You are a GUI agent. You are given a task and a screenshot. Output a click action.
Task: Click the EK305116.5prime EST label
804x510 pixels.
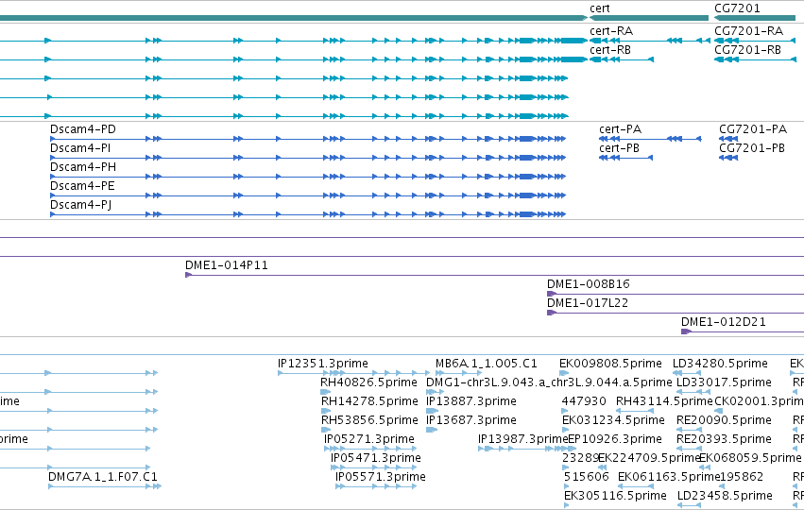click(615, 496)
